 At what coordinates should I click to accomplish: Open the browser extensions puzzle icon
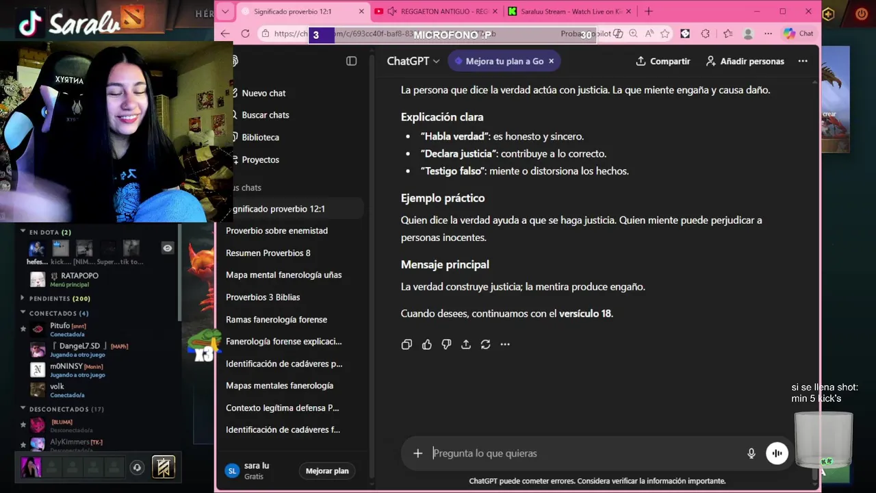pos(706,34)
